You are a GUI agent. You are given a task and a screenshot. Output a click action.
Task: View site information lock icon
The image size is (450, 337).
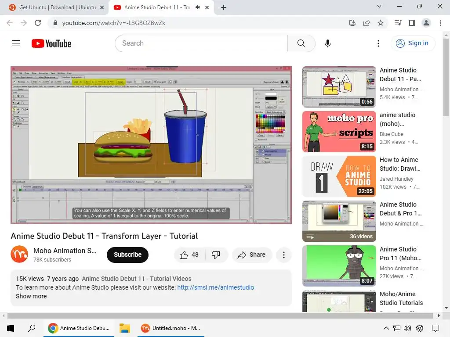(55, 23)
